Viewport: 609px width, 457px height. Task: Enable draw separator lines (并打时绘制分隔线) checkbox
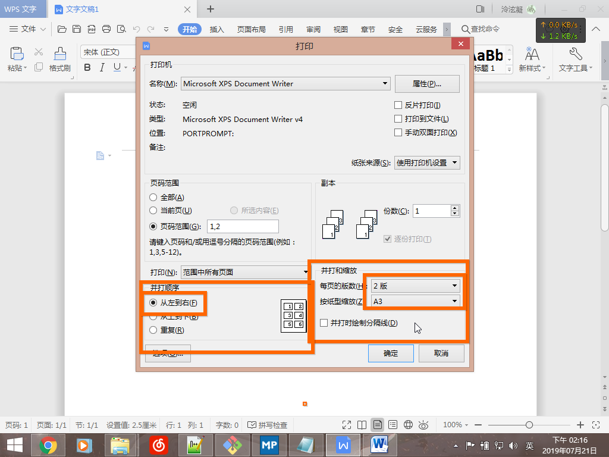324,323
